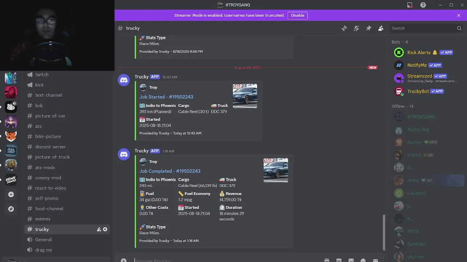The width and height of the screenshot is (467, 262).
Task: Click the chat scrollbar thumb
Action: (383, 232)
